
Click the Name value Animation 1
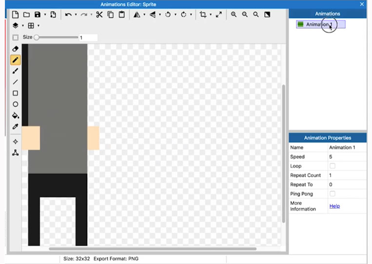342,147
